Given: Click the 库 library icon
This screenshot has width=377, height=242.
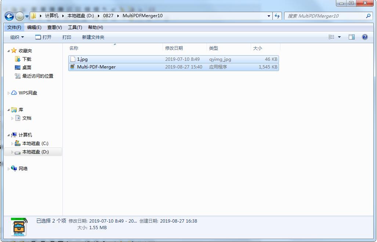Looking at the screenshot, I should pos(14,109).
